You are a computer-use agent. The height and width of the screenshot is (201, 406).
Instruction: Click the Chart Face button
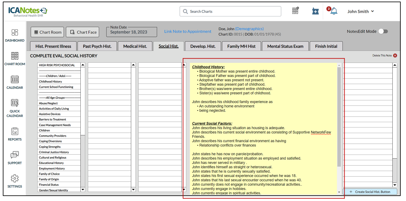[x=83, y=32]
